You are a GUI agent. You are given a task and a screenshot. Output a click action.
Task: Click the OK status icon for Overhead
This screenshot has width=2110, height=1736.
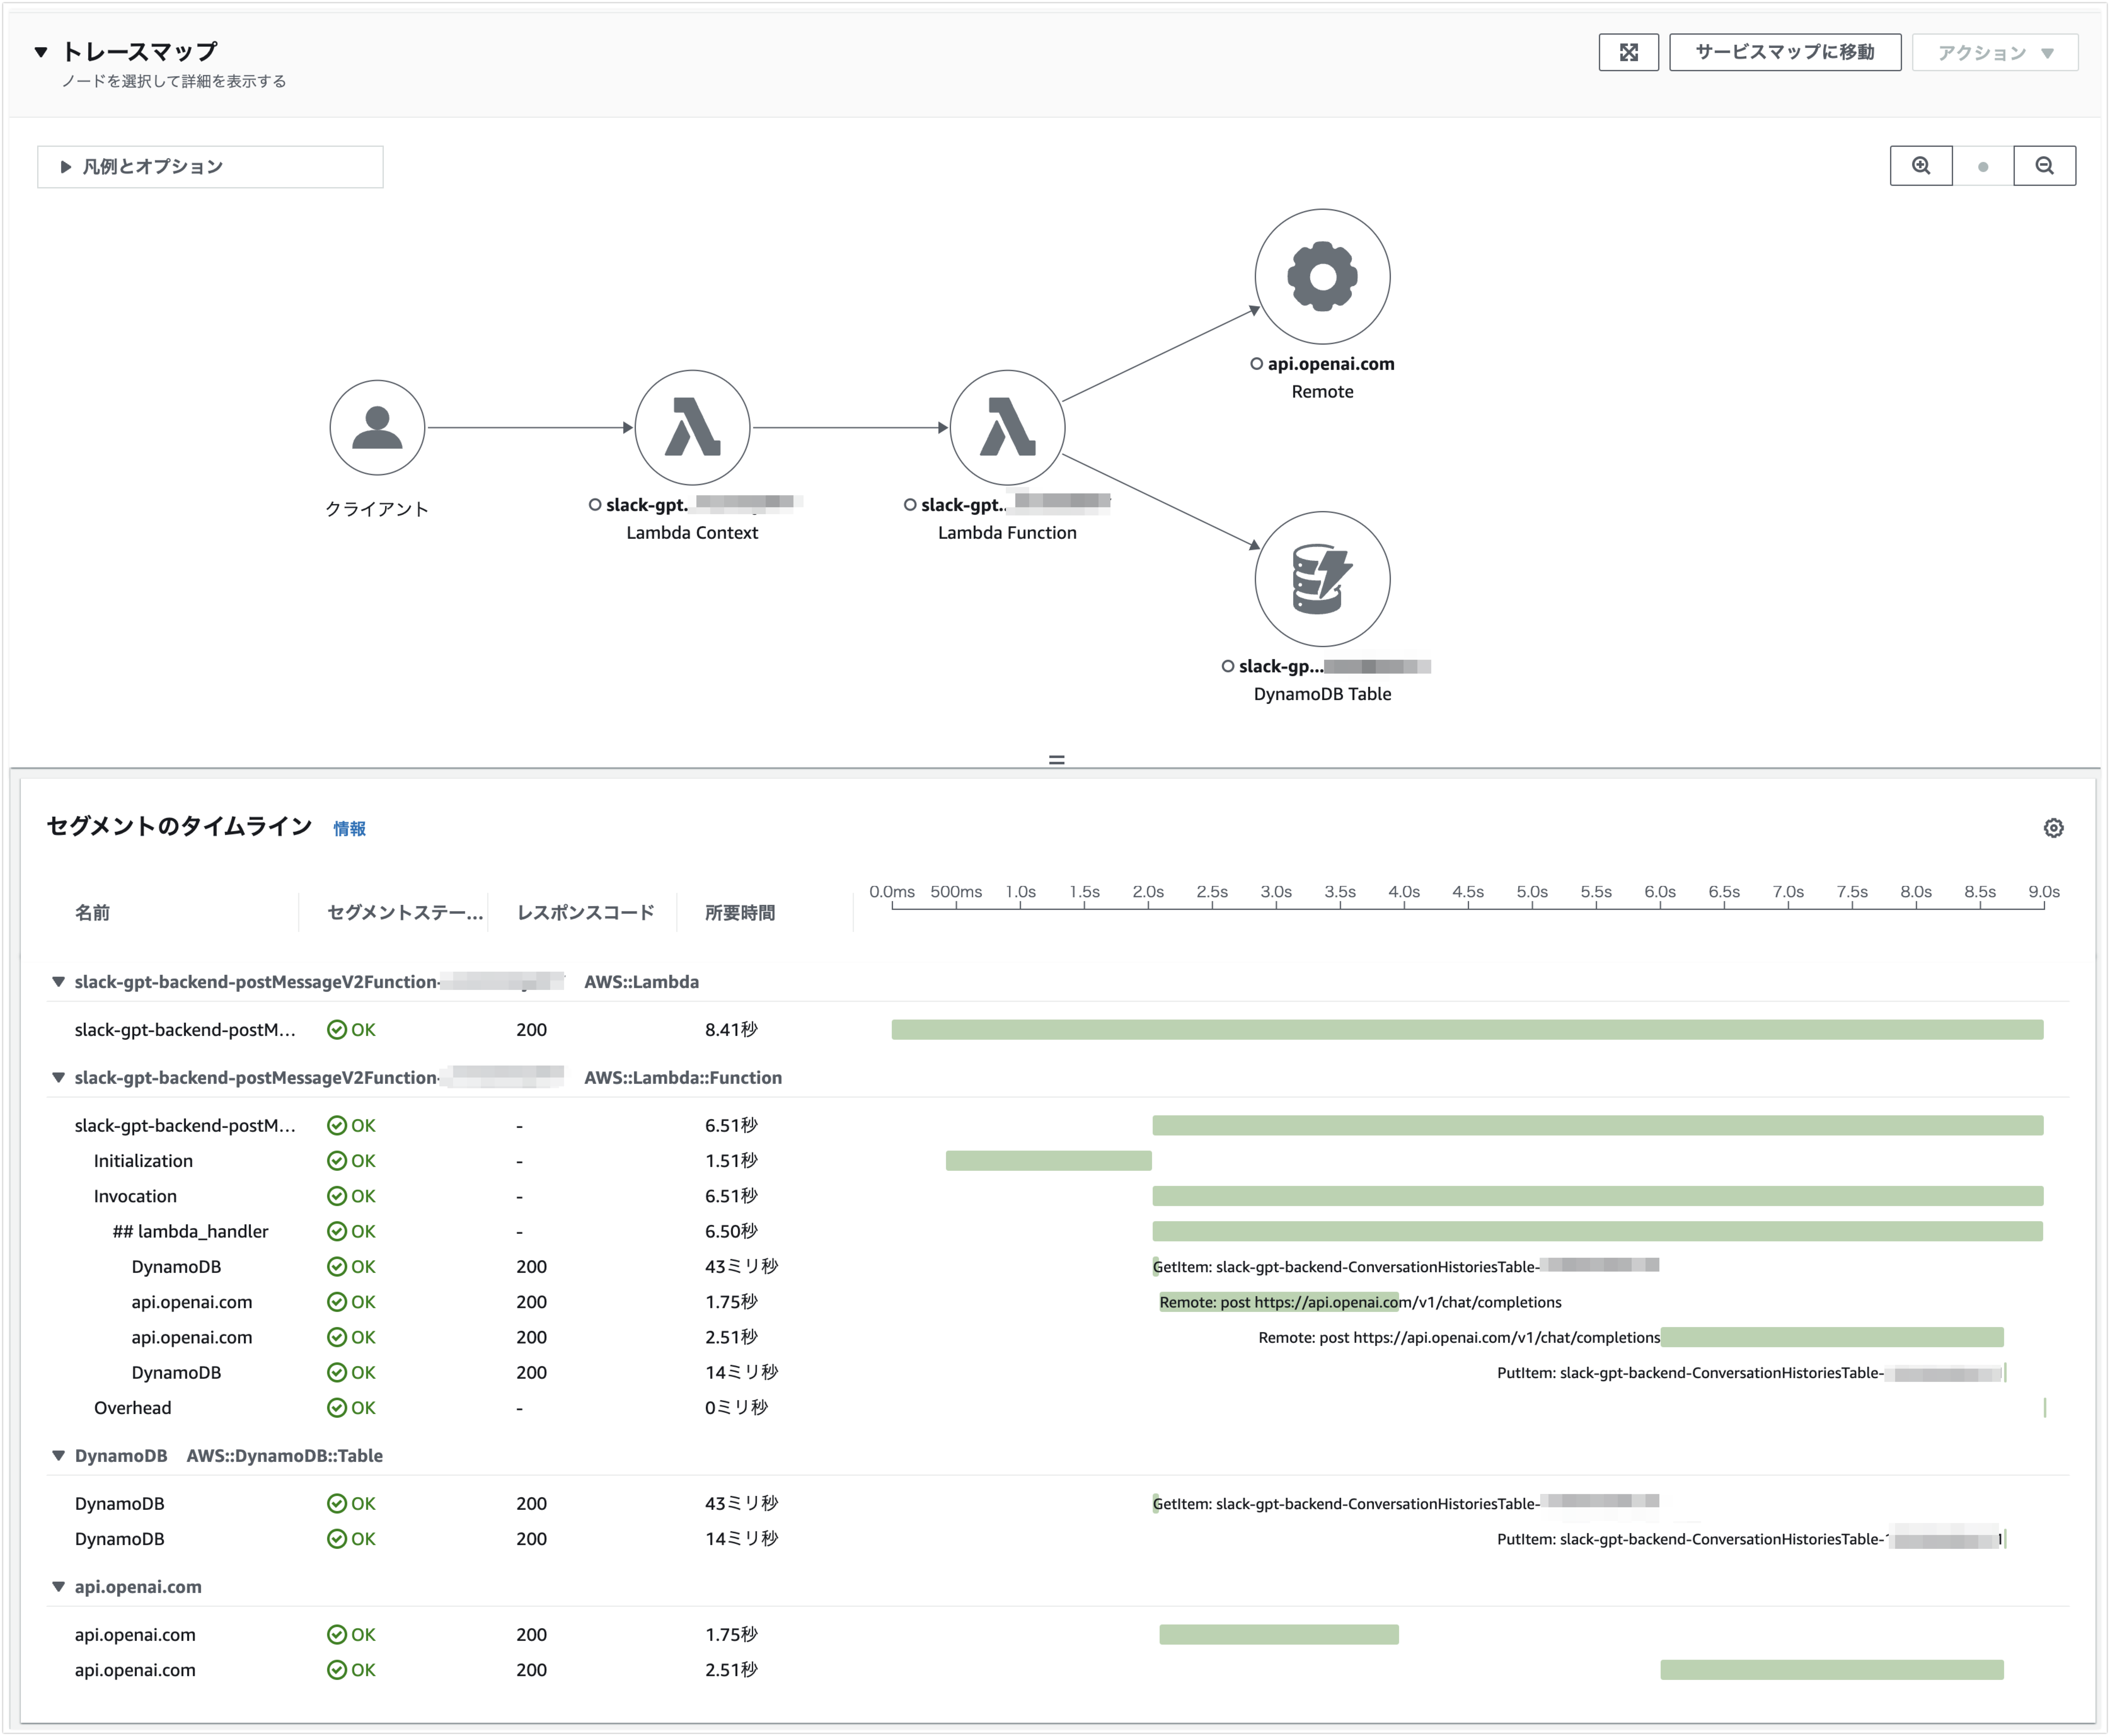[337, 1408]
